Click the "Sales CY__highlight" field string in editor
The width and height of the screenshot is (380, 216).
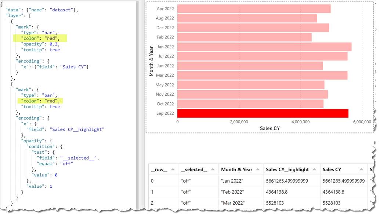click(77, 129)
